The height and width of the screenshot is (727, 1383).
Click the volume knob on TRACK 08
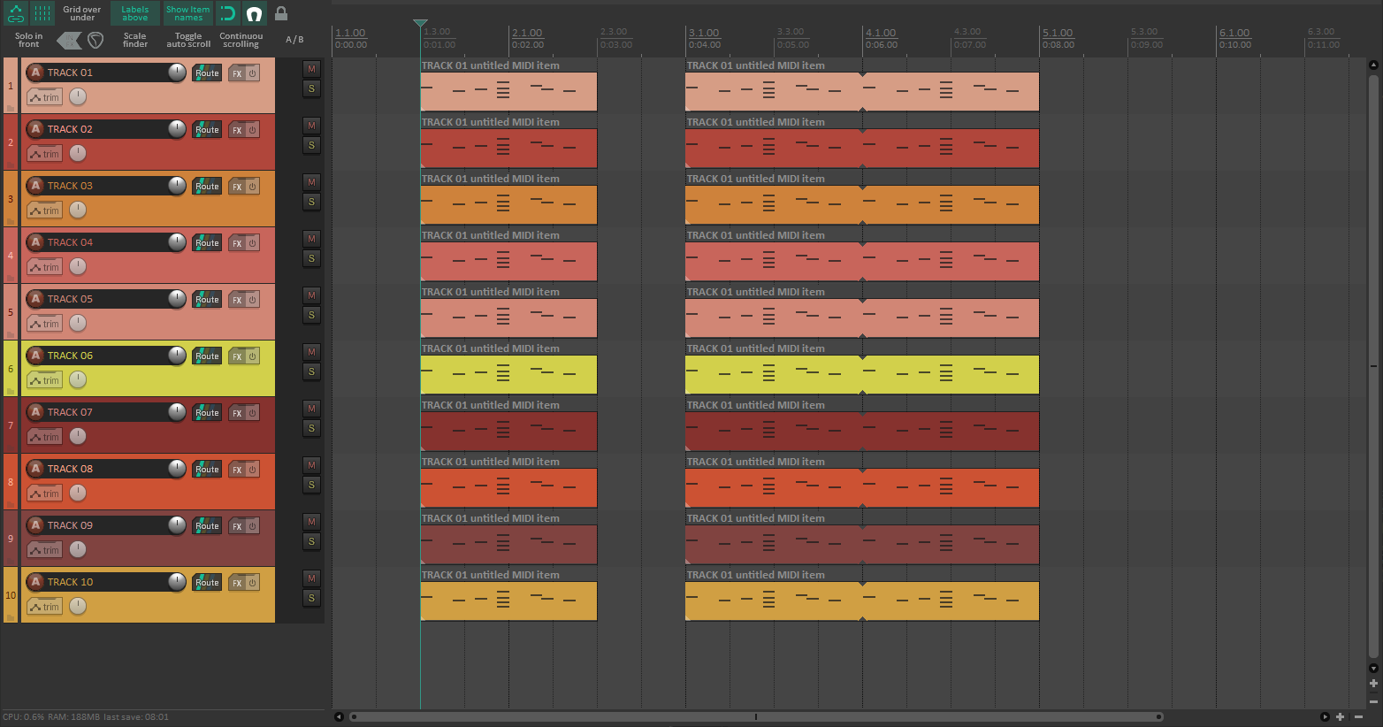(x=177, y=469)
